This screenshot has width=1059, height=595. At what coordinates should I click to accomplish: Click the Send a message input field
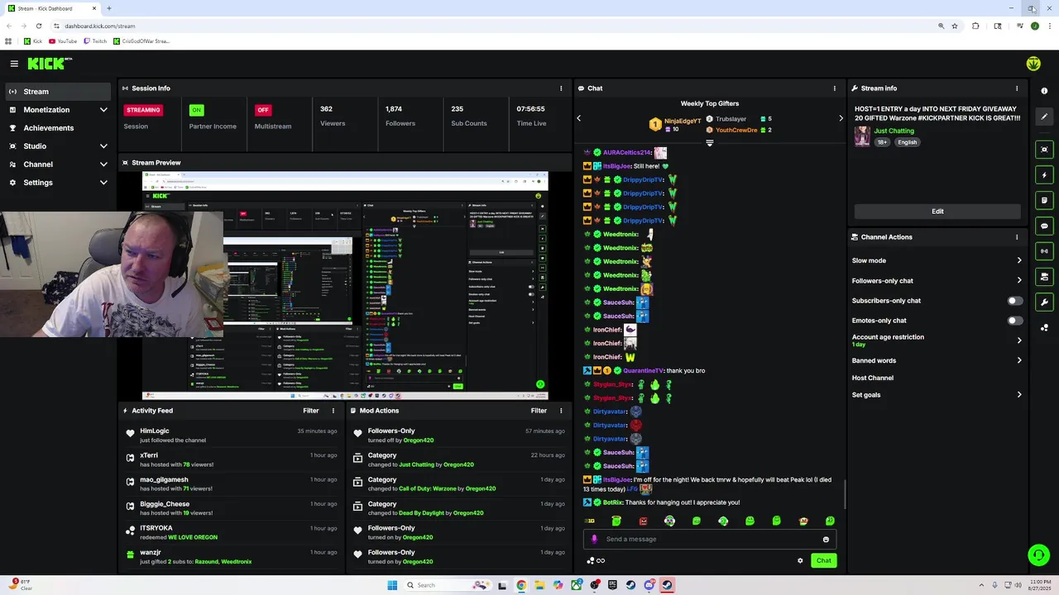pyautogui.click(x=710, y=540)
